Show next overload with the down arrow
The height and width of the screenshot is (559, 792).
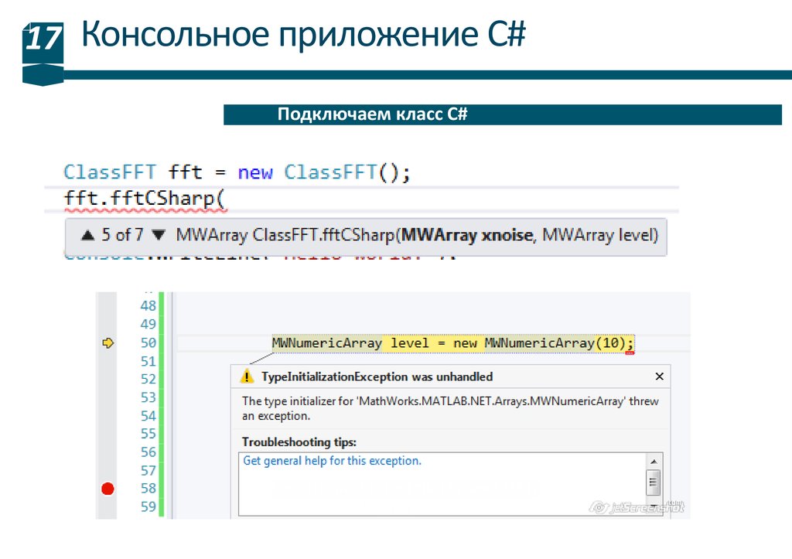[159, 235]
